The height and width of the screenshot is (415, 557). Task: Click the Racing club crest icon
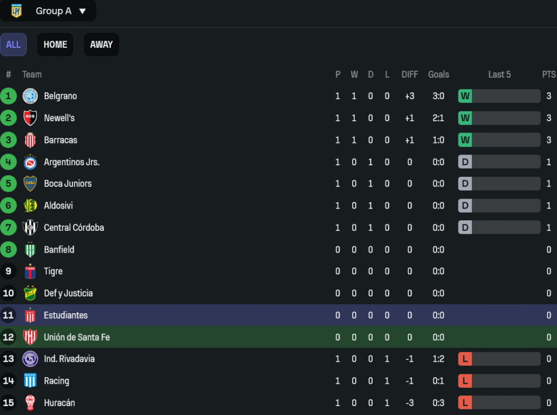(x=30, y=381)
